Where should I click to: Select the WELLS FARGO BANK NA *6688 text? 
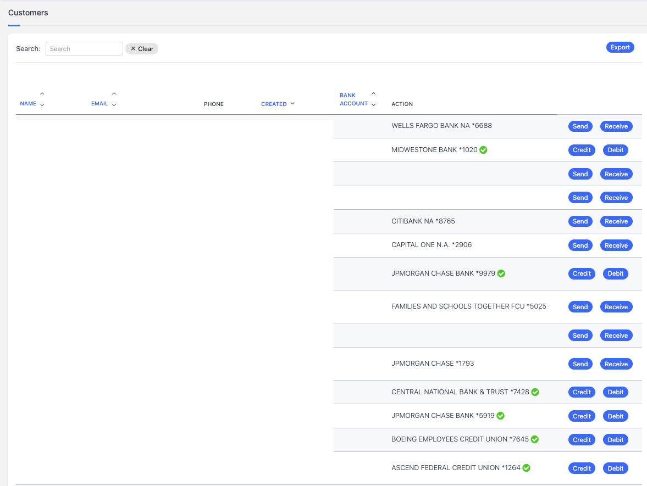[441, 126]
